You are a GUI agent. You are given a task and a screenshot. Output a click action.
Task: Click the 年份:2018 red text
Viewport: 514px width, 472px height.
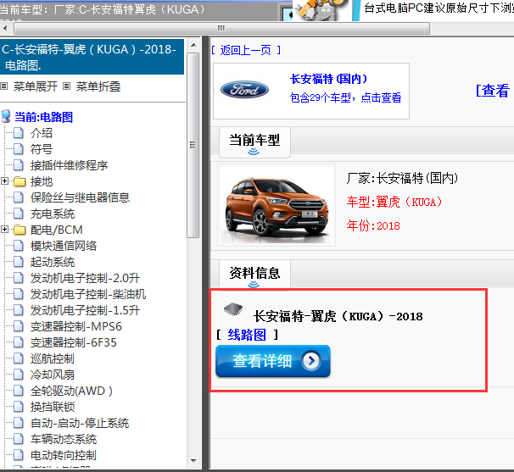[373, 225]
